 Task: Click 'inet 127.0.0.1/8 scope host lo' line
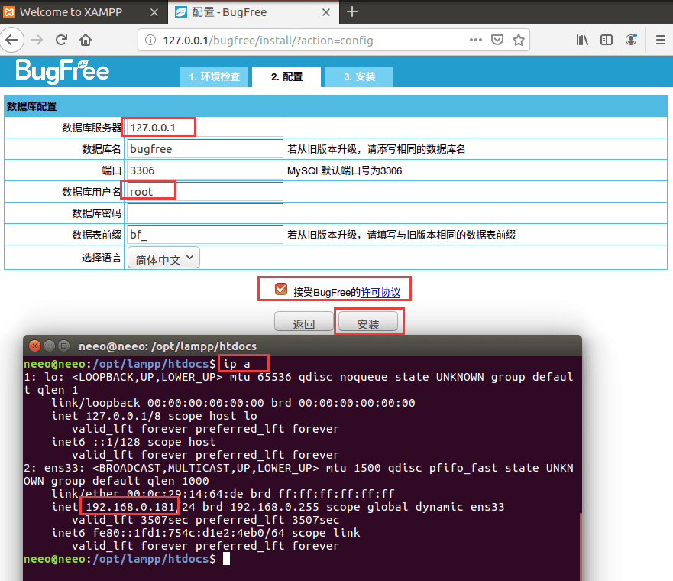[154, 416]
